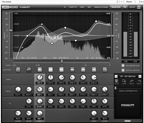
Task: Click the gain knob showing 4.14dB
Action: pos(61,78)
